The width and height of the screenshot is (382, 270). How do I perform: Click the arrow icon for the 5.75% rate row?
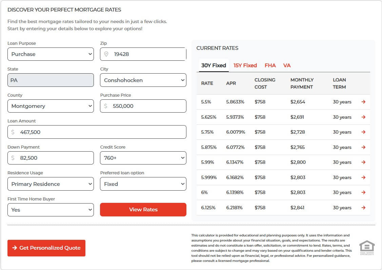pyautogui.click(x=363, y=132)
